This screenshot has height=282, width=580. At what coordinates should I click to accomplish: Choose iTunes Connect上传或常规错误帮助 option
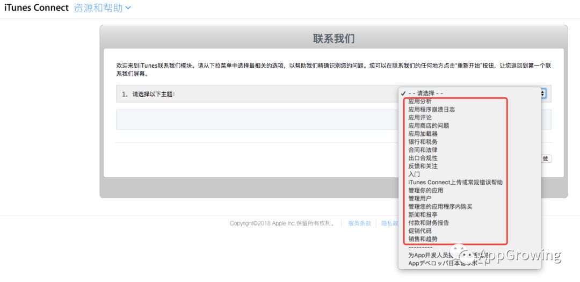click(470, 183)
